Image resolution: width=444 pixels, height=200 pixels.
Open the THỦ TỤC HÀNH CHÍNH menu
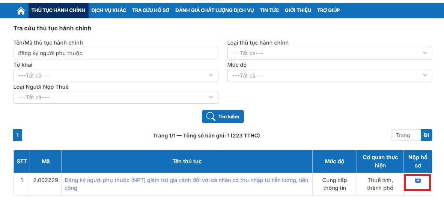pos(58,10)
